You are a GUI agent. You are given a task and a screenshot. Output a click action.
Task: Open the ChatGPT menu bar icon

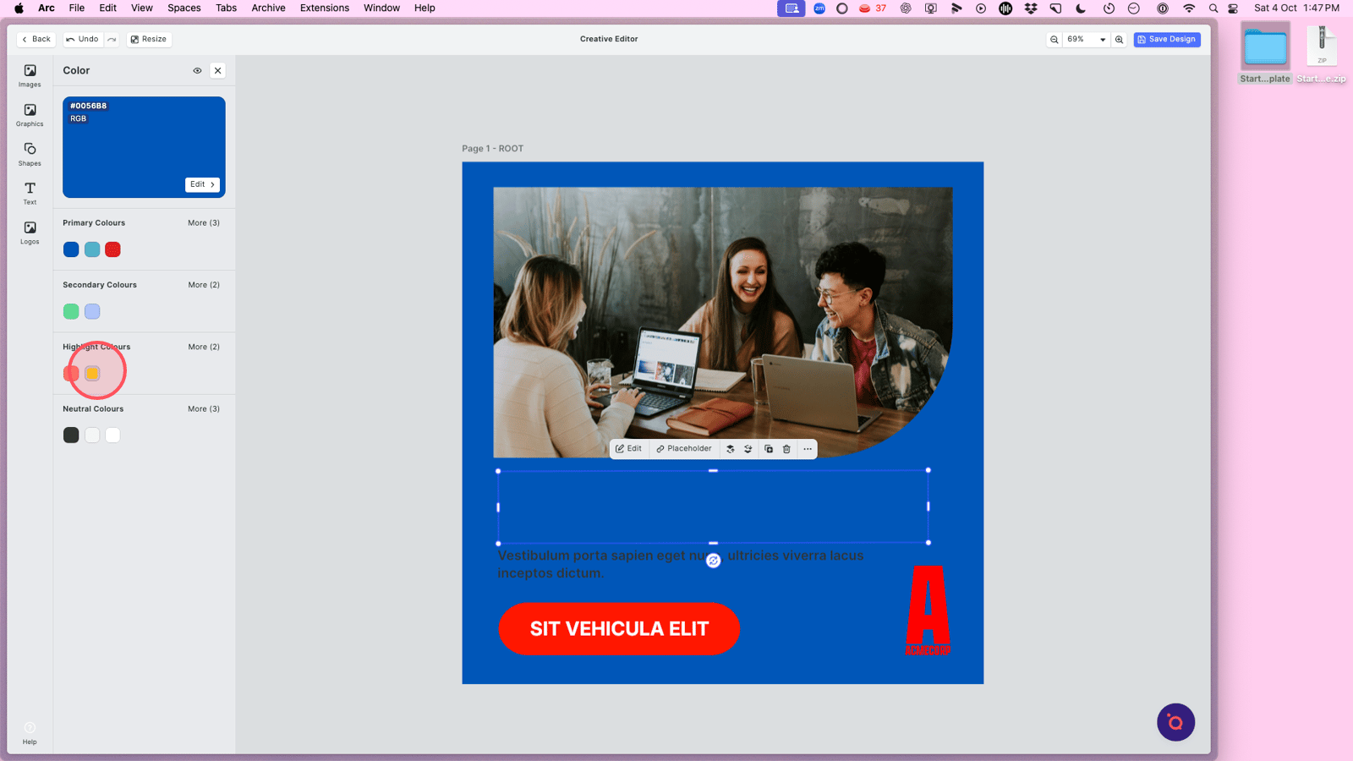point(906,8)
